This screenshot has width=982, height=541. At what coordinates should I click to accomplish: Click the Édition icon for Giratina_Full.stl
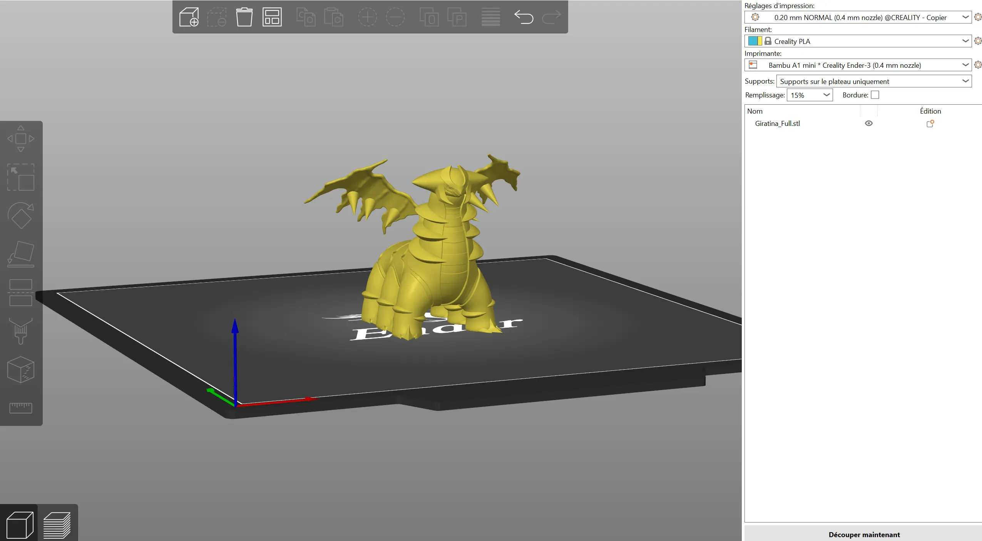click(930, 124)
